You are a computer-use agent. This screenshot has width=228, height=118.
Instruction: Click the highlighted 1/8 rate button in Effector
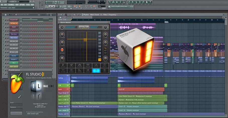coord(100,59)
